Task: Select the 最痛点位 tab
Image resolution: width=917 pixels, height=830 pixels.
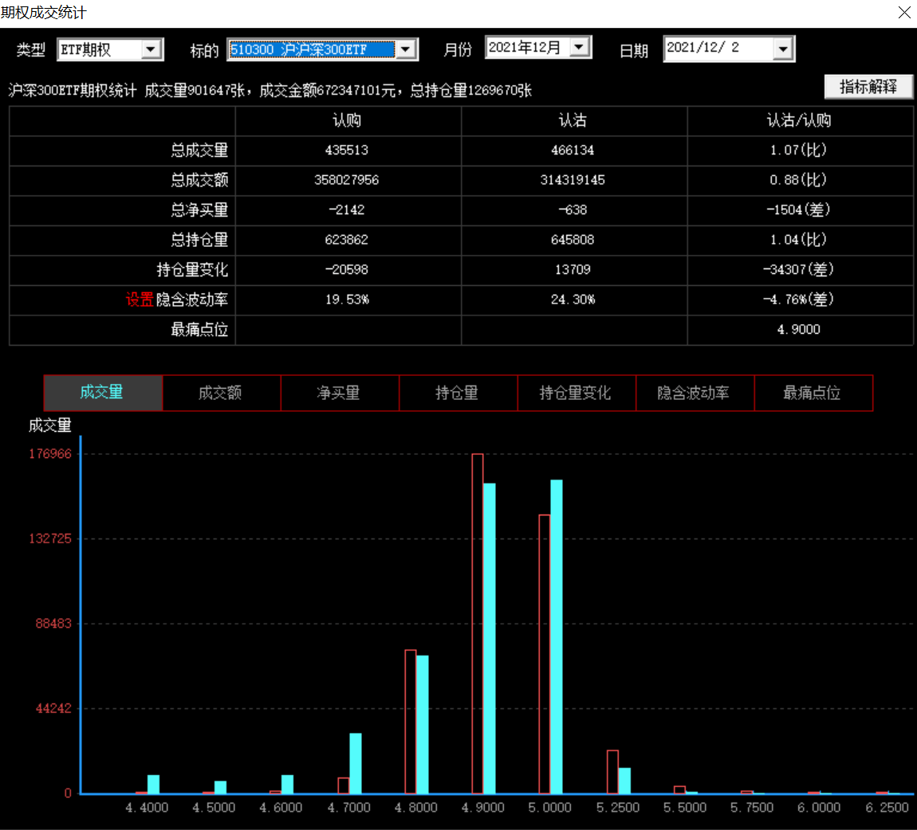Action: pos(813,393)
